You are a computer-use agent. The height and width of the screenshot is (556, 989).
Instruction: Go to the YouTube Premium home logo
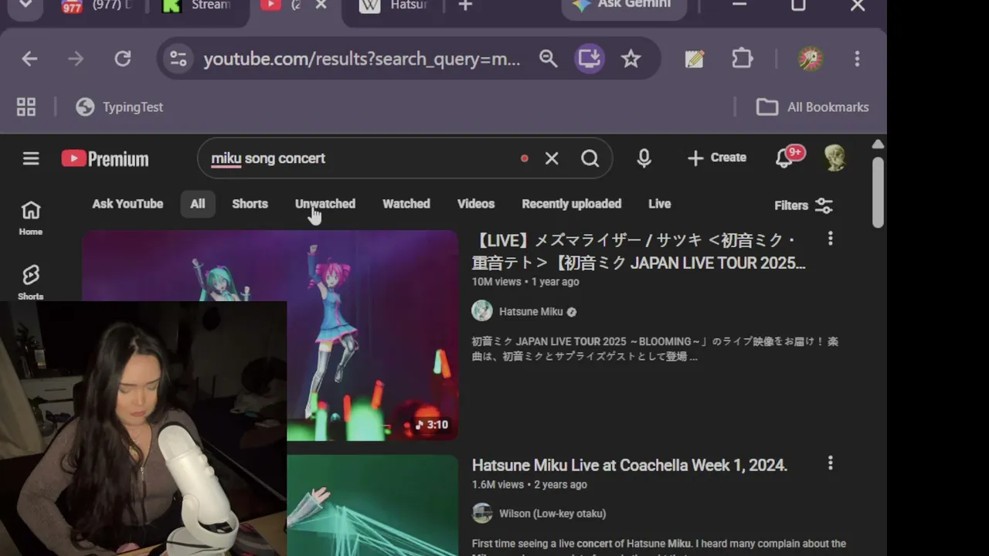(105, 158)
